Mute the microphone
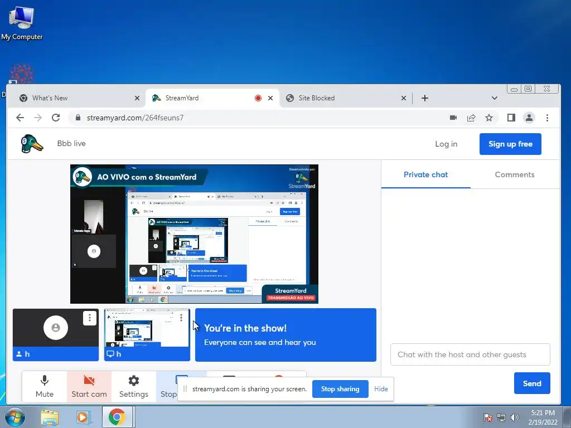 [x=45, y=387]
